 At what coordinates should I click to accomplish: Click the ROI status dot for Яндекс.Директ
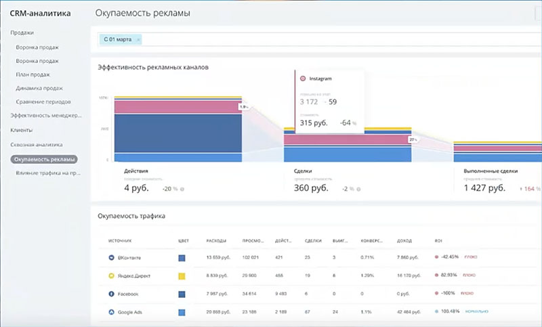point(436,275)
